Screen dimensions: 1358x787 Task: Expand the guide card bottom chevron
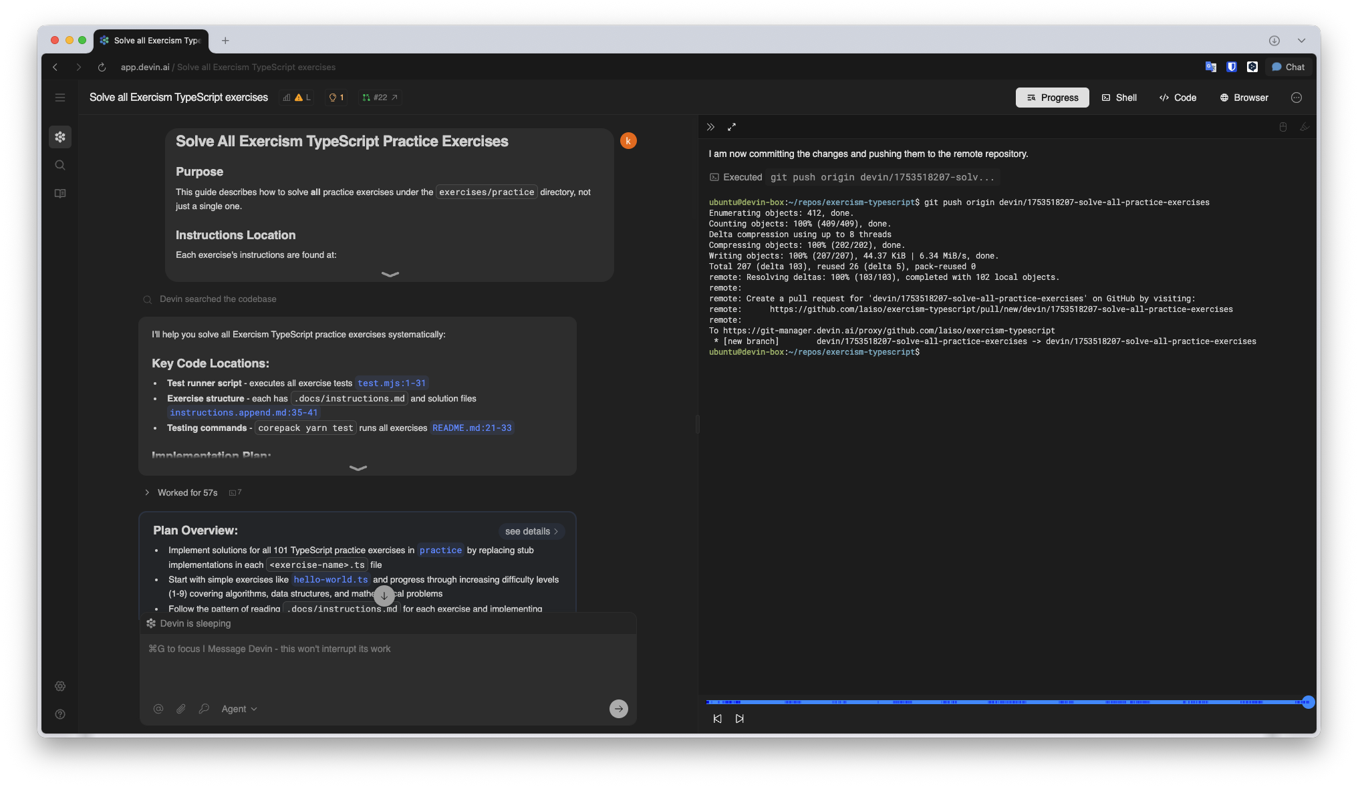[390, 274]
